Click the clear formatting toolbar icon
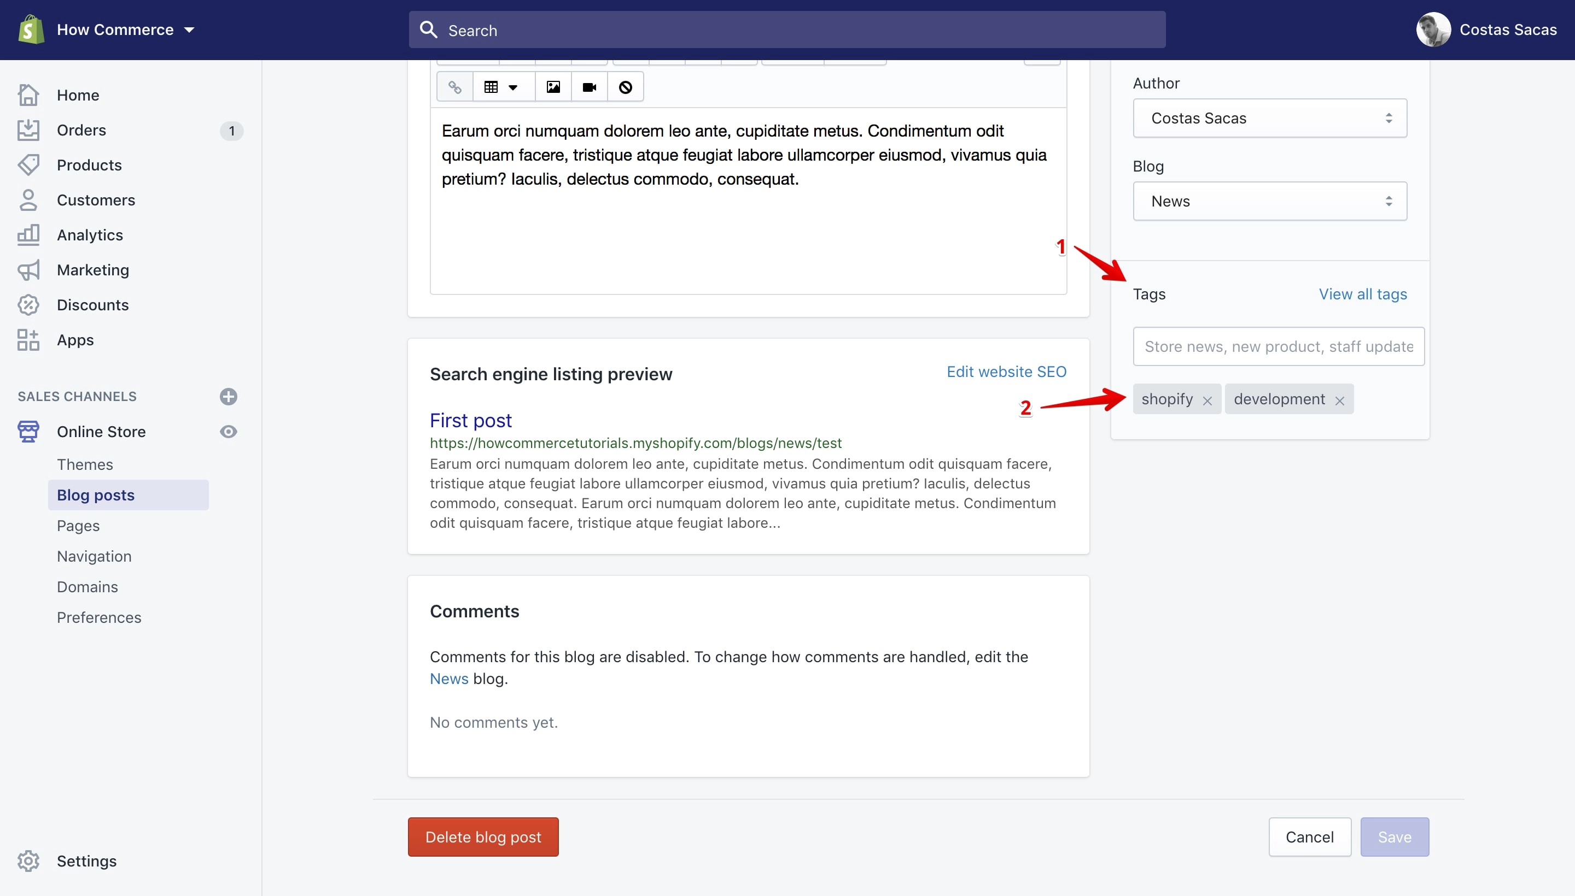Image resolution: width=1575 pixels, height=896 pixels. click(625, 87)
